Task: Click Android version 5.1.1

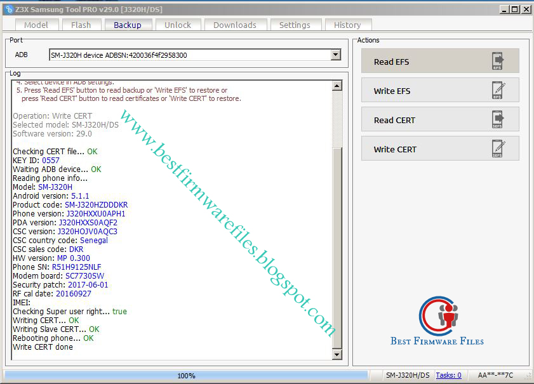Action: coord(80,196)
